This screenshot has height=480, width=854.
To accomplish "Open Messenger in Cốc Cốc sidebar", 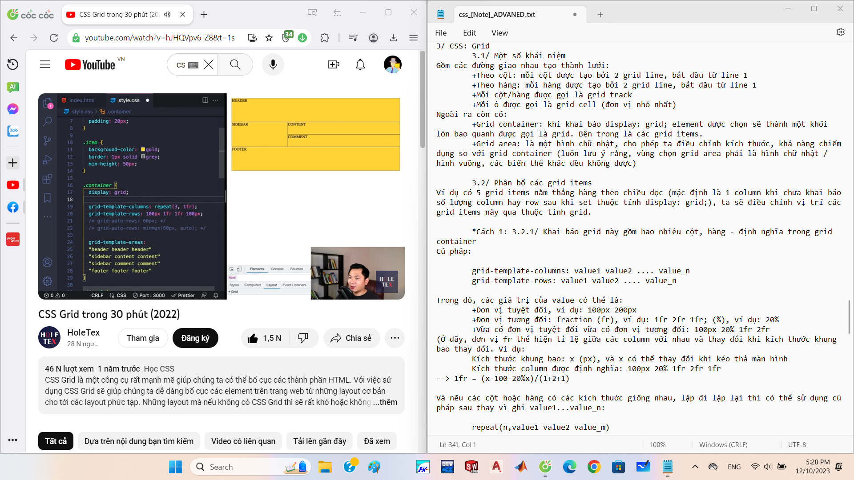I will click(13, 109).
